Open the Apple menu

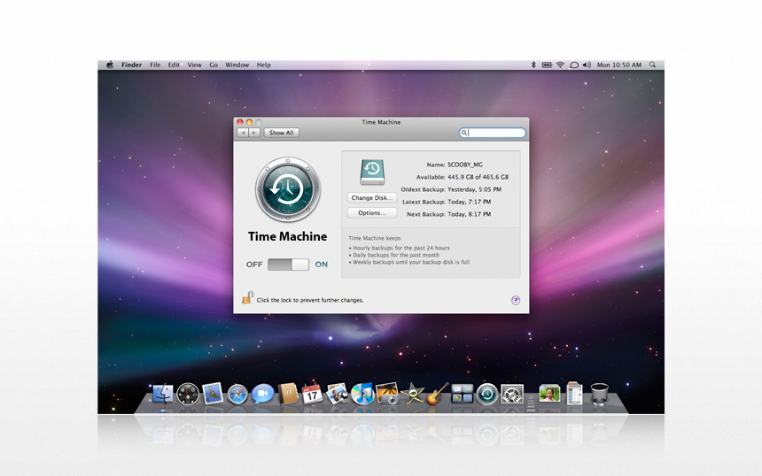110,65
